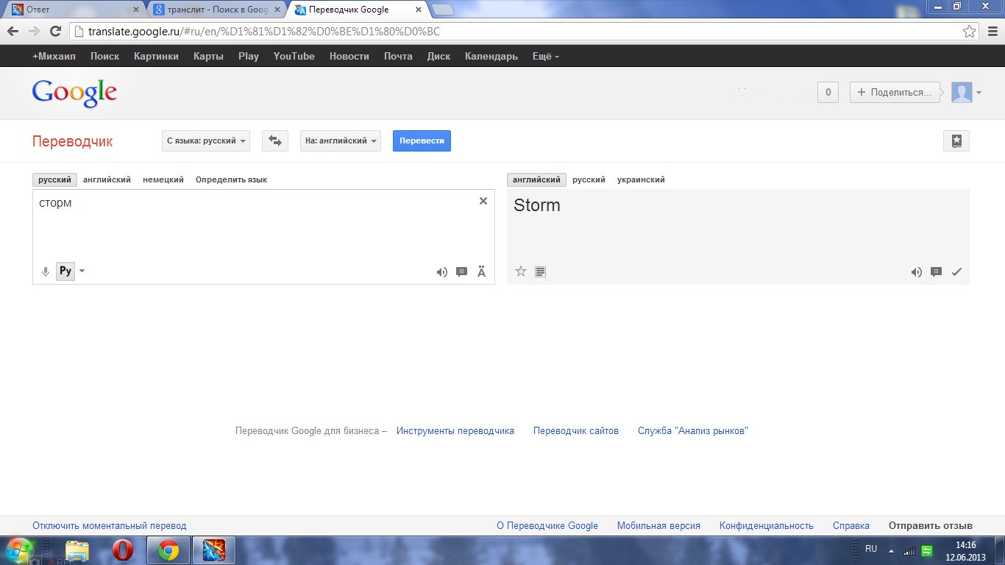Click the Поделиться share button
Screen dimensions: 1005x565
(895, 93)
